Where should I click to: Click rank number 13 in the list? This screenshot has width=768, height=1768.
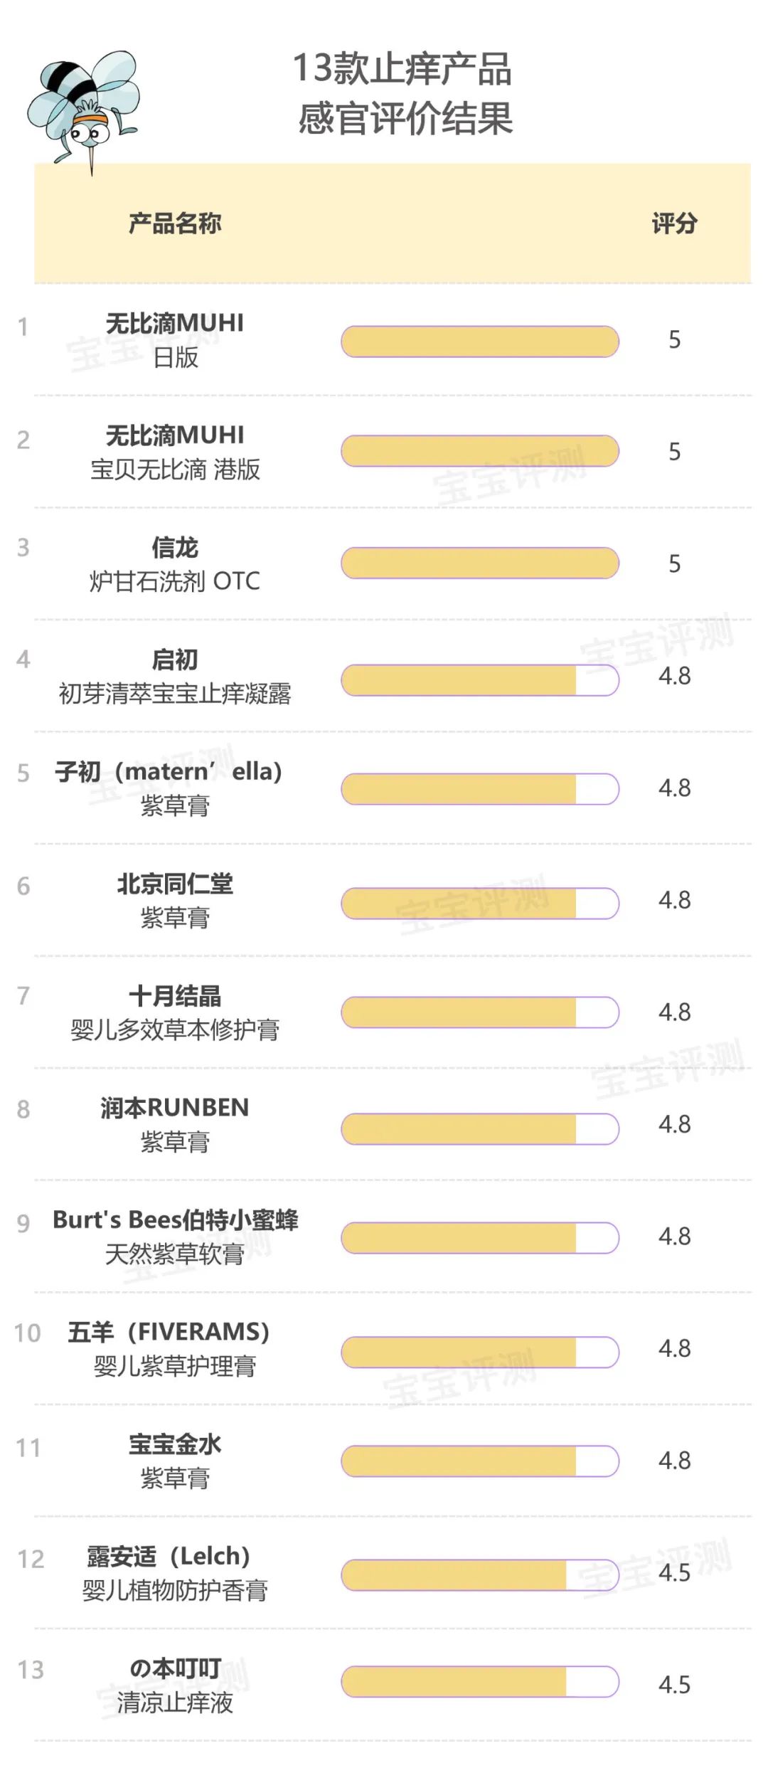[31, 1670]
